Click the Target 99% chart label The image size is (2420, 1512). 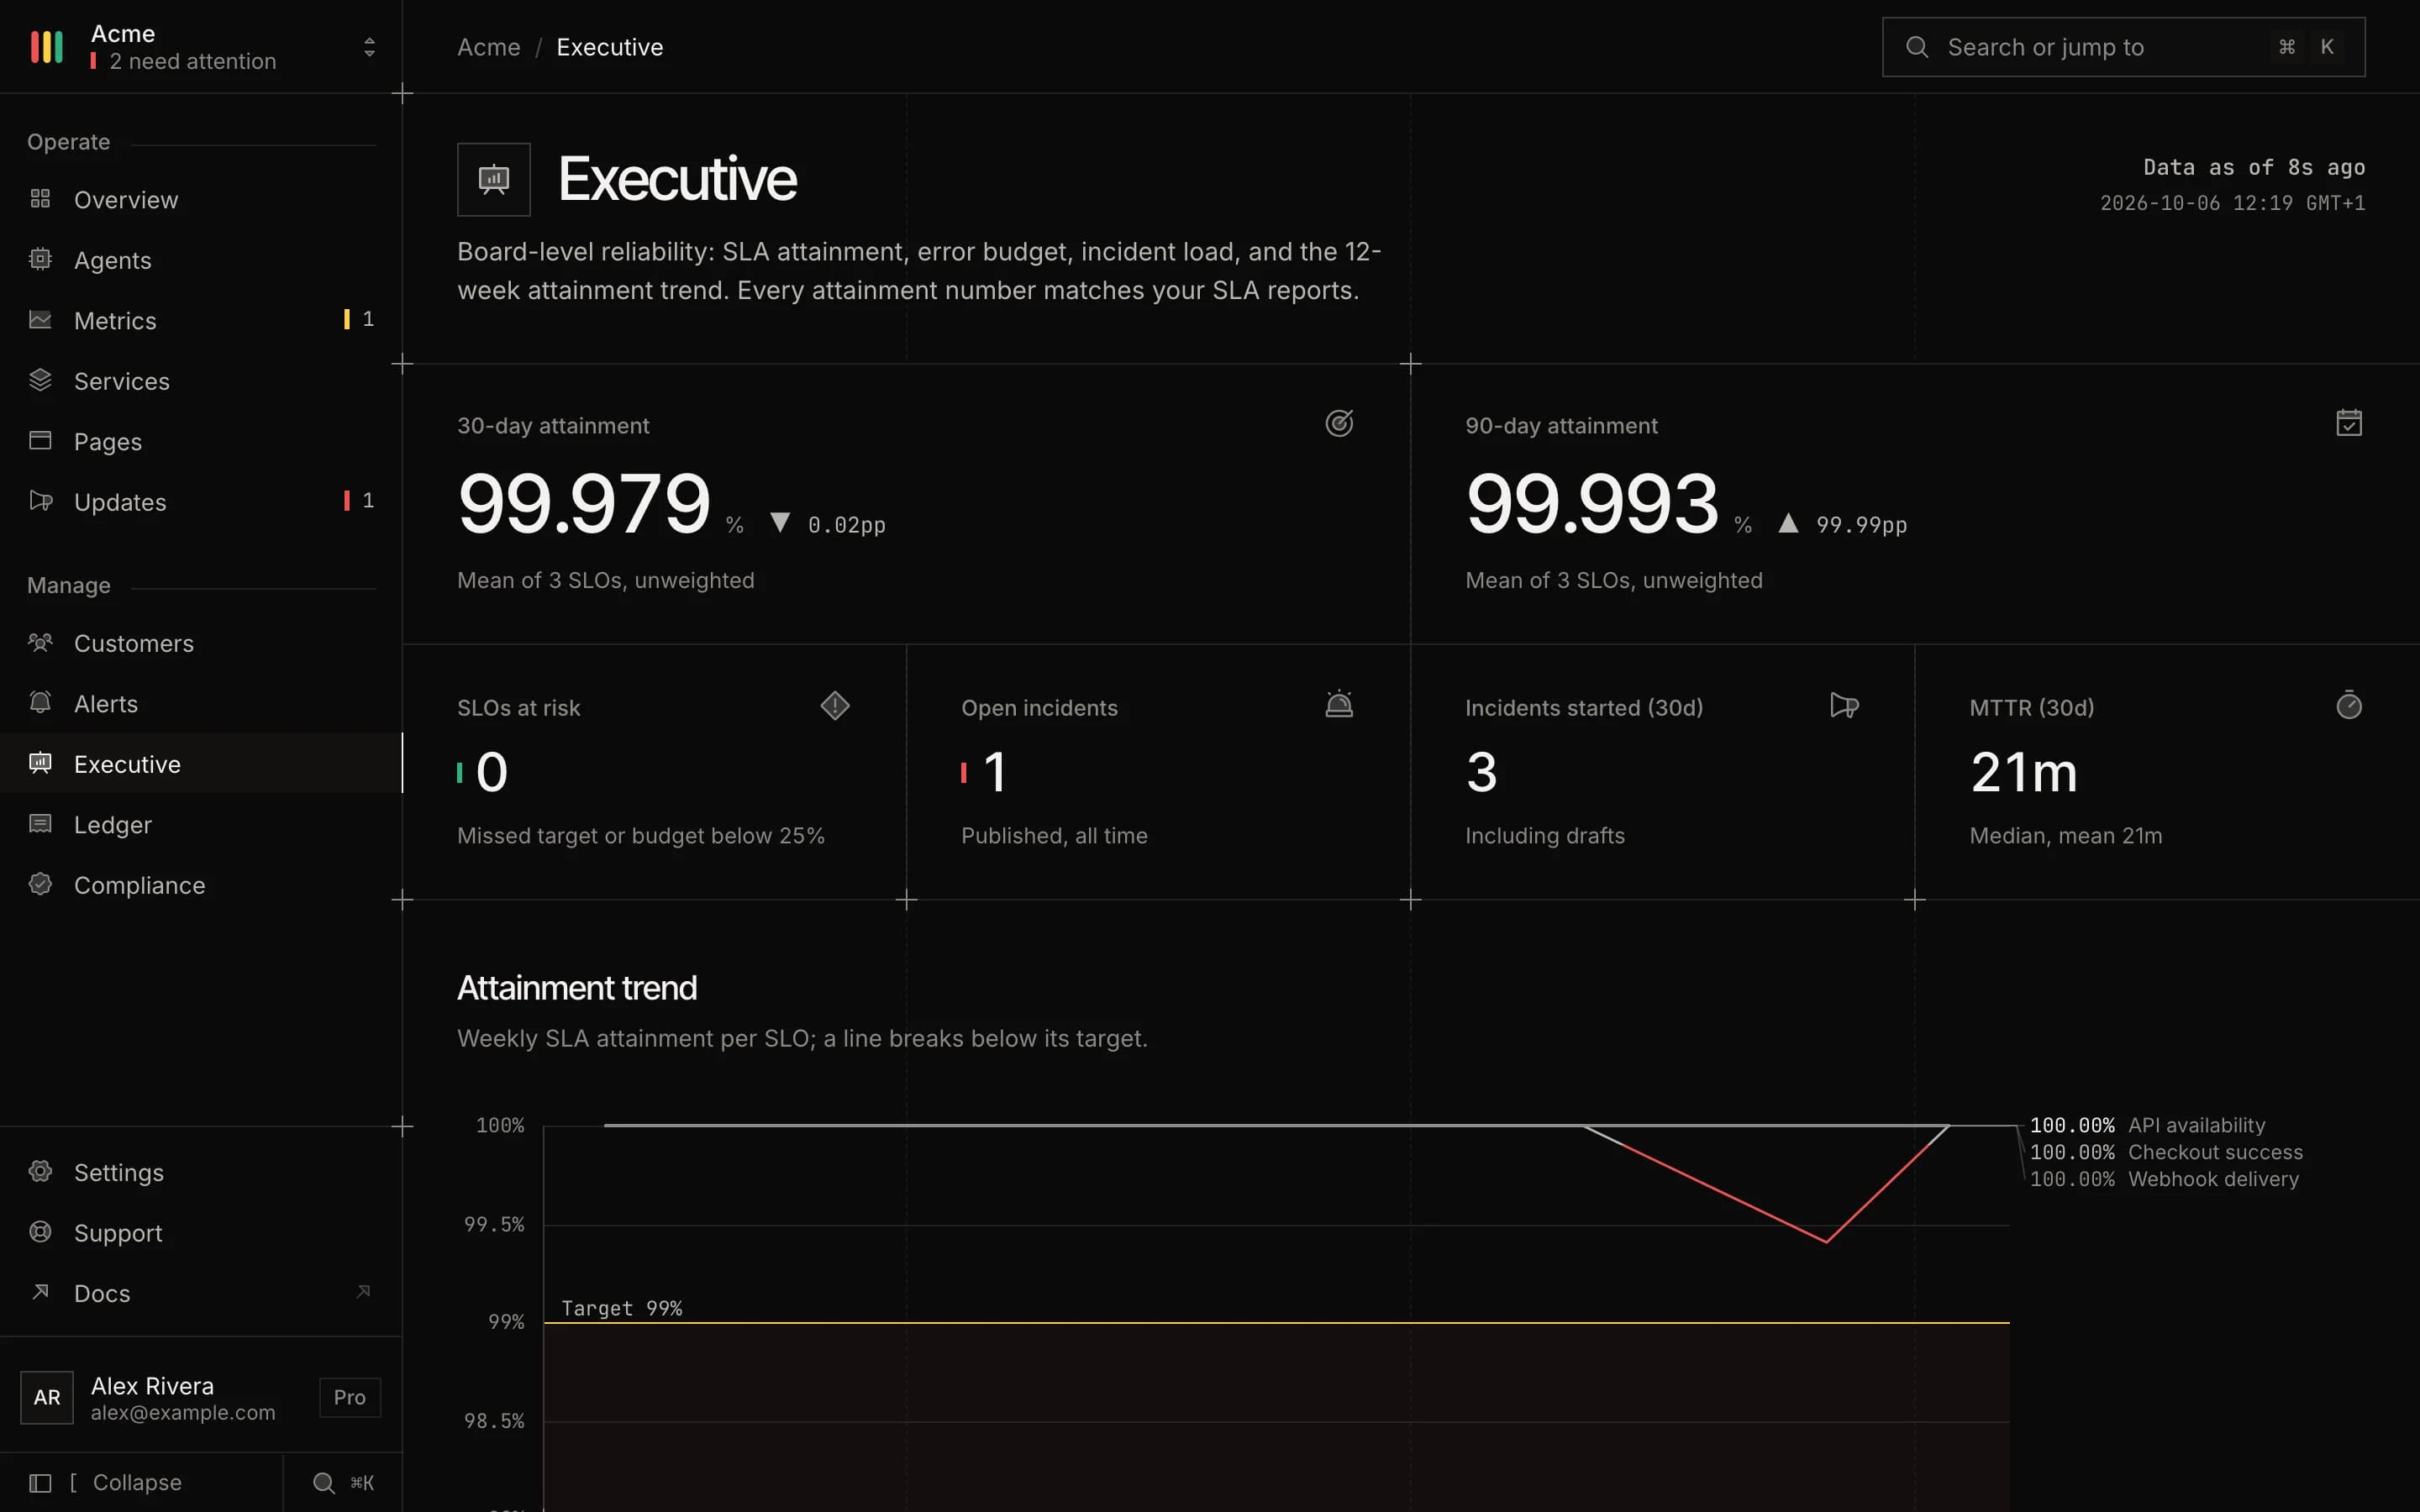point(622,1308)
